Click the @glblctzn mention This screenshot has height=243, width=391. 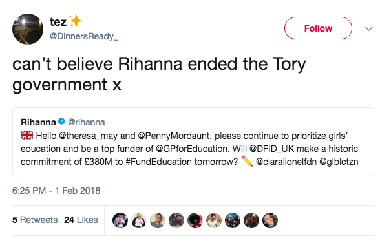pos(339,162)
